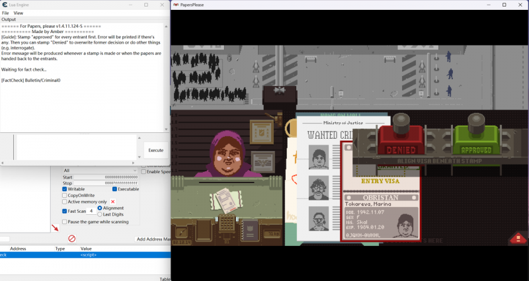Click the red alert triangle inspect button
The width and height of the screenshot is (529, 281).
coord(518,239)
